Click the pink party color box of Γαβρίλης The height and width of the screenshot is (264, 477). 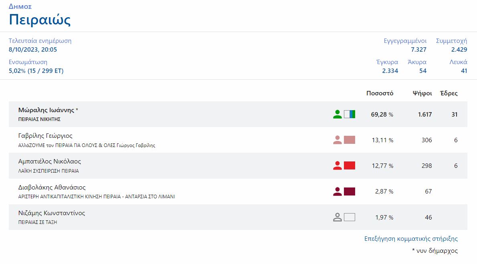coord(350,140)
